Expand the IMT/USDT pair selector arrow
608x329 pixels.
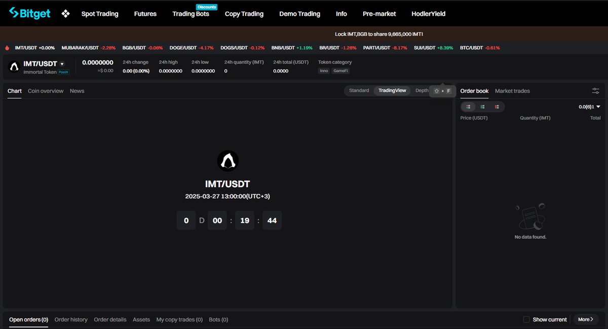[x=62, y=64]
